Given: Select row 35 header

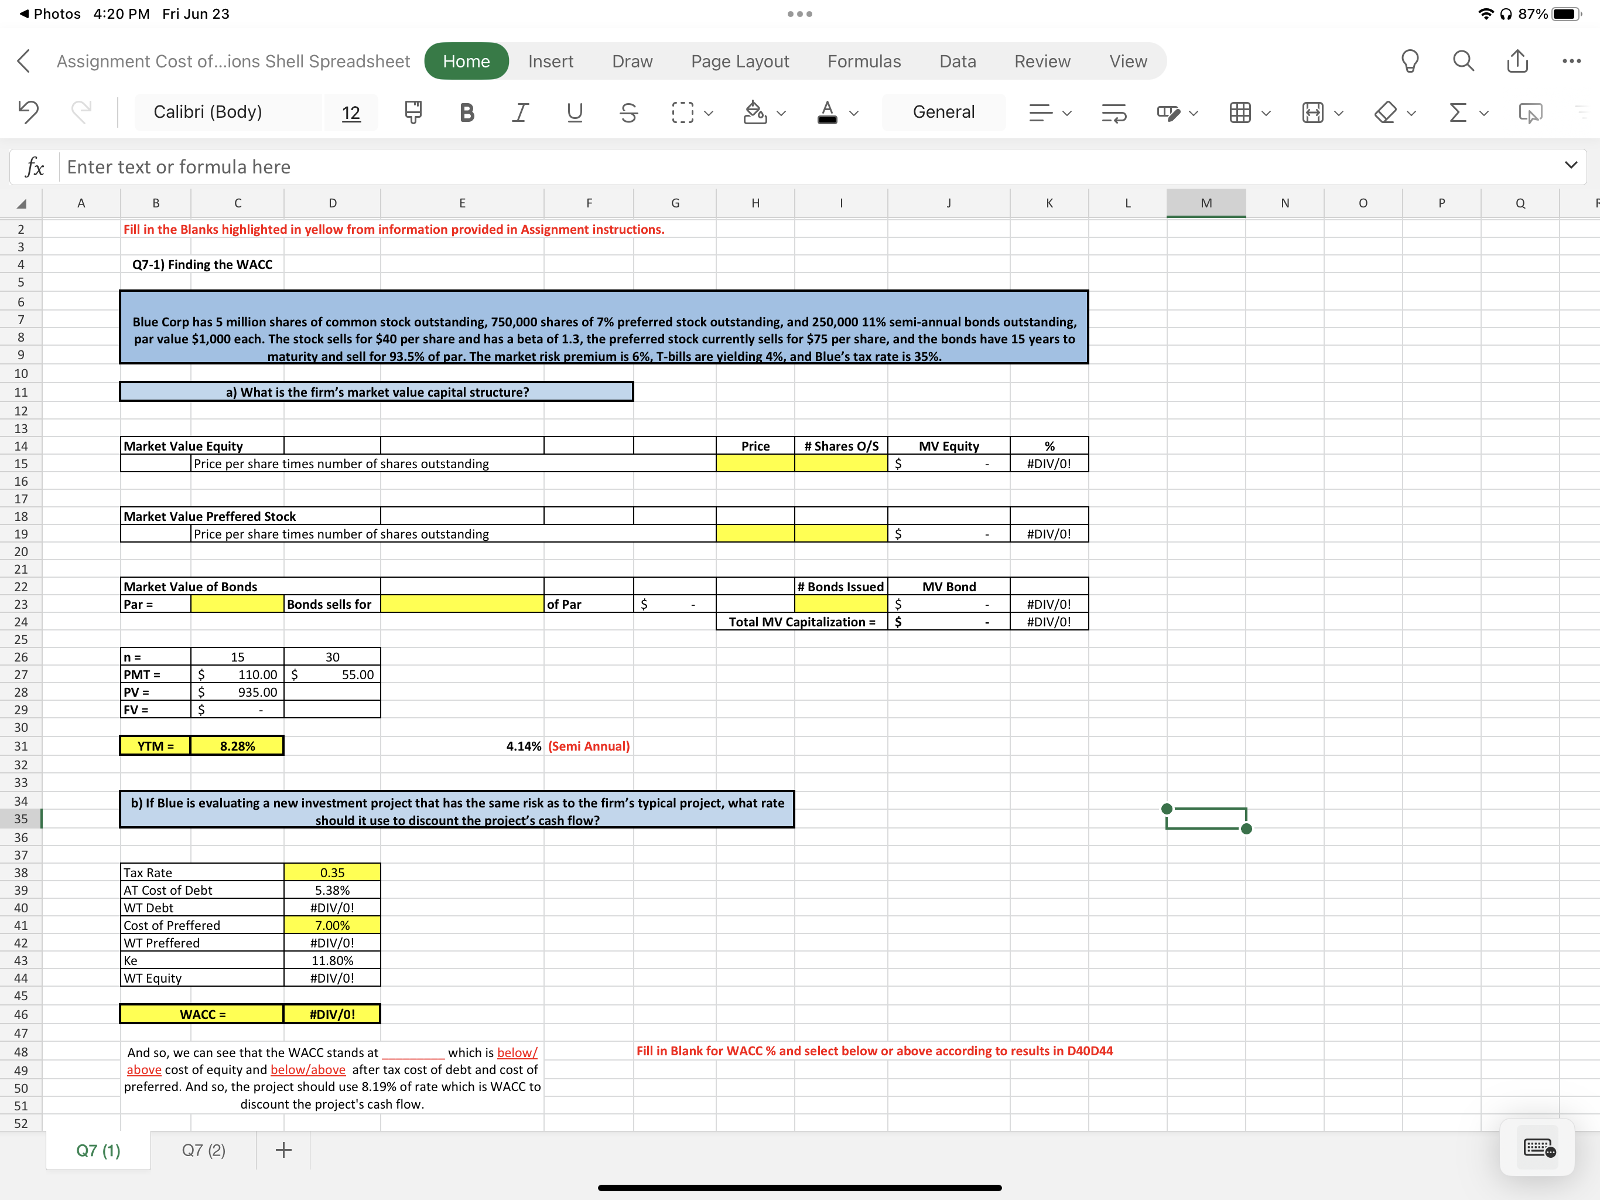Looking at the screenshot, I should pos(21,819).
